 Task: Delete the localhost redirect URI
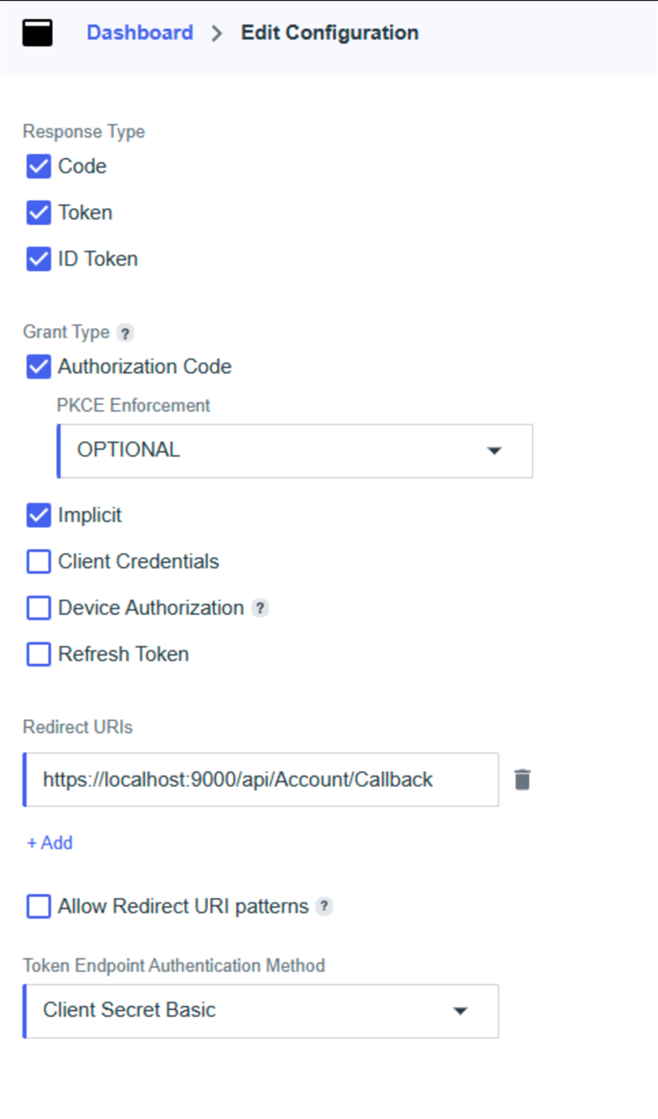click(x=522, y=780)
